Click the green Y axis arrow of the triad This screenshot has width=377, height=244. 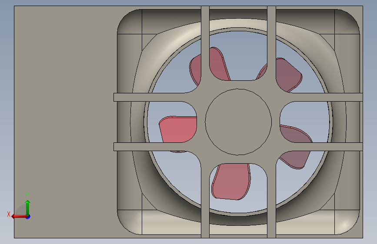[28, 208]
